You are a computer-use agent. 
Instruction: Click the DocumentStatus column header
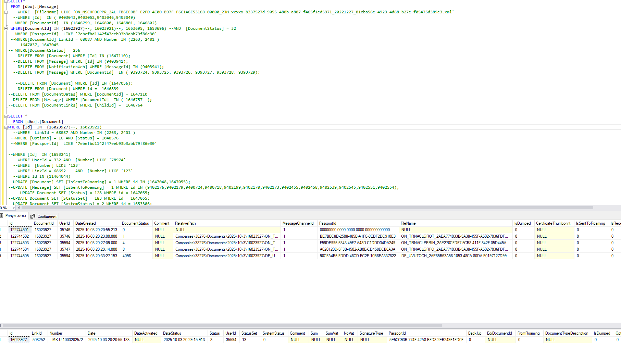(x=136, y=223)
